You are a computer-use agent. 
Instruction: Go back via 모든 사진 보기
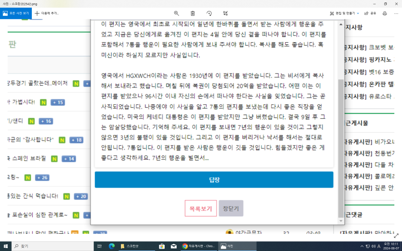click(16, 13)
